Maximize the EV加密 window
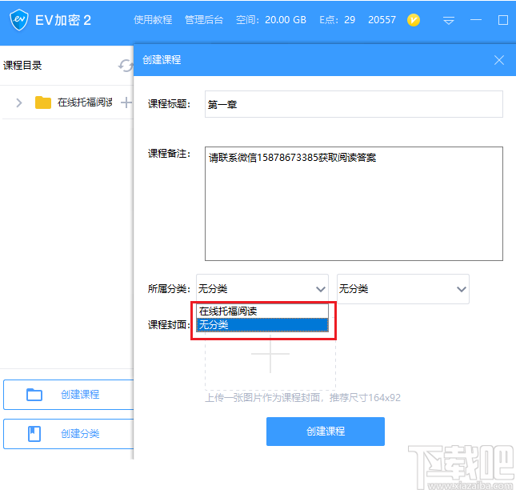This screenshot has height=490, width=516. pos(503,20)
